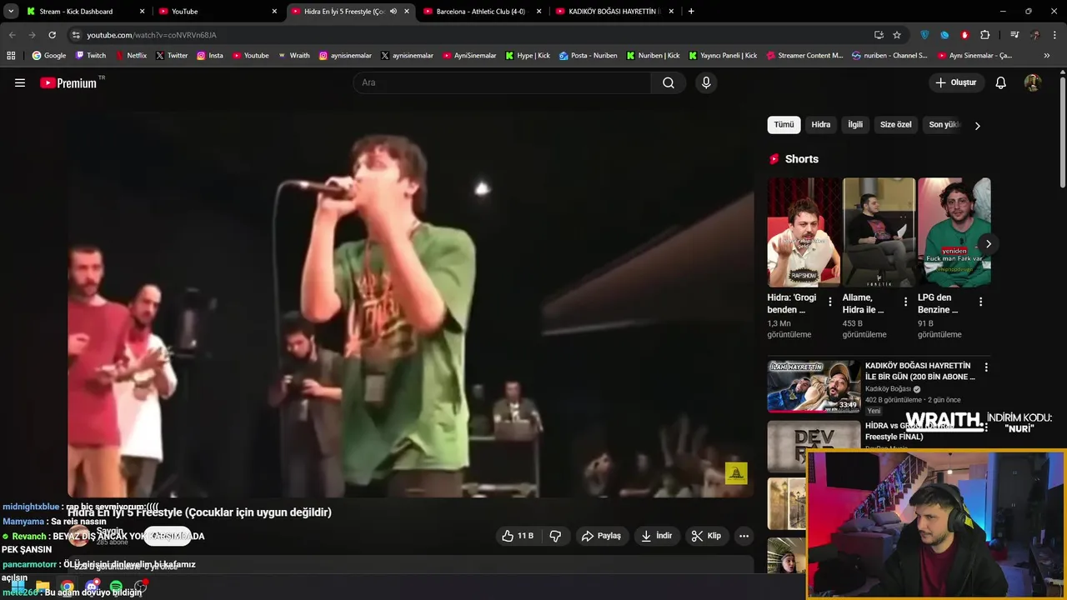Show more filter chips with right arrow
Image resolution: width=1067 pixels, height=600 pixels.
tap(977, 125)
